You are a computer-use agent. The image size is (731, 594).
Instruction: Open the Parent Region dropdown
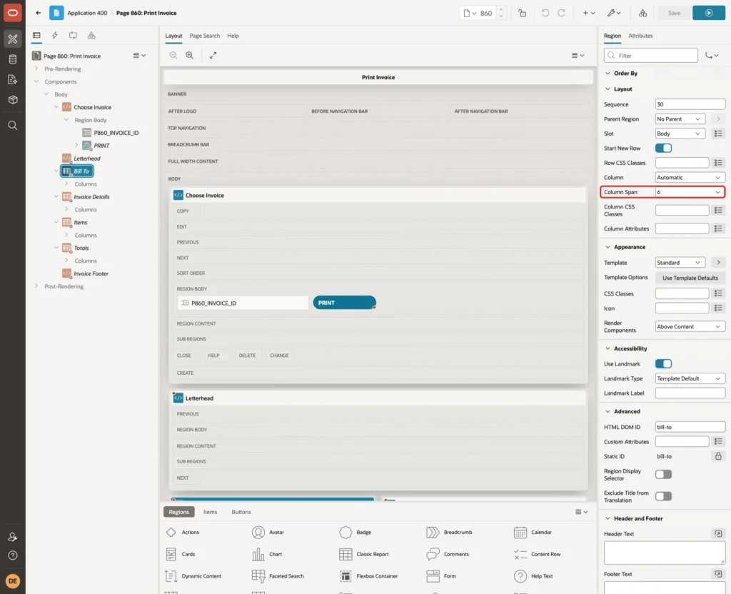(680, 119)
